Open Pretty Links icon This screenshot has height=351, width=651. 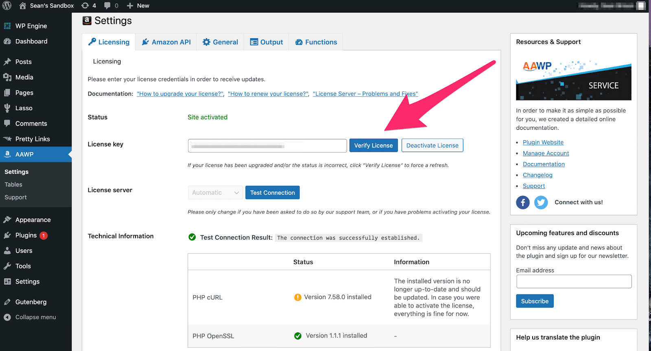click(7, 139)
